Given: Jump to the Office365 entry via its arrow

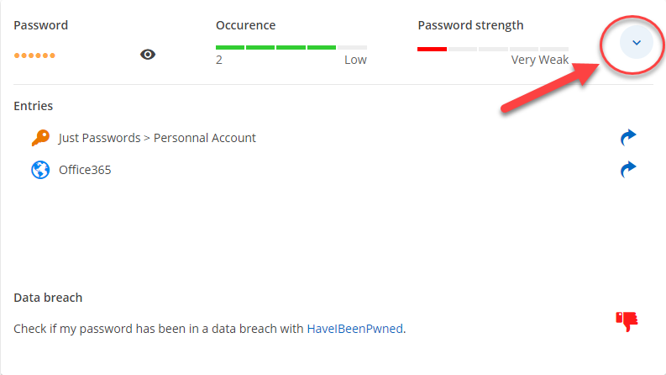Looking at the screenshot, I should pos(627,170).
